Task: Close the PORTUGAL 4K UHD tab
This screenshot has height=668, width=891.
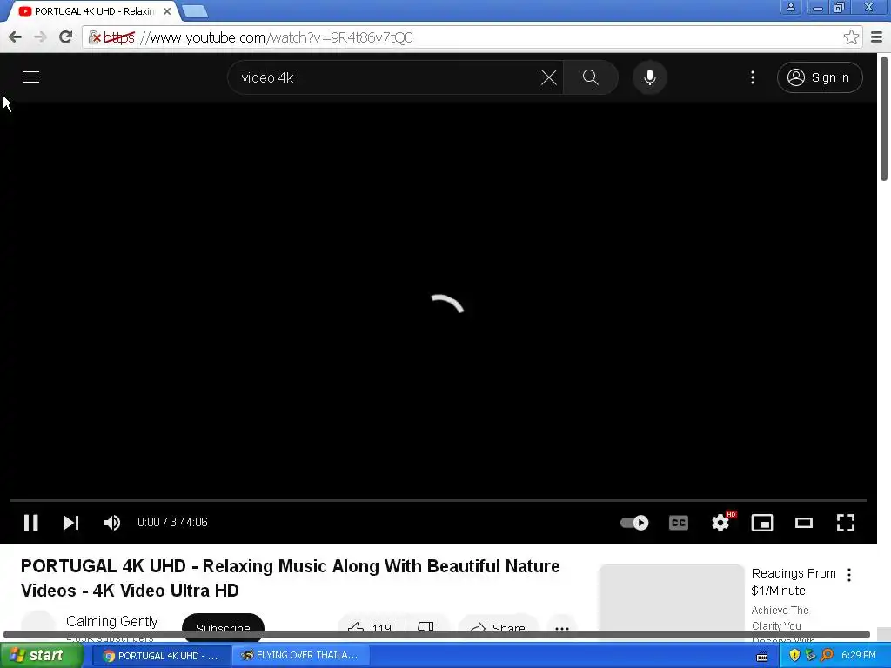Action: click(167, 11)
